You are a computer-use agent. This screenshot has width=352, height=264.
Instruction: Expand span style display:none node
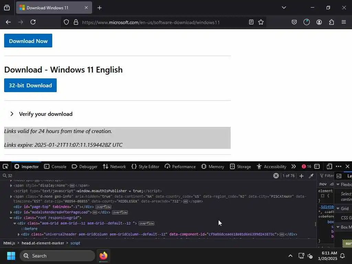tap(11, 185)
